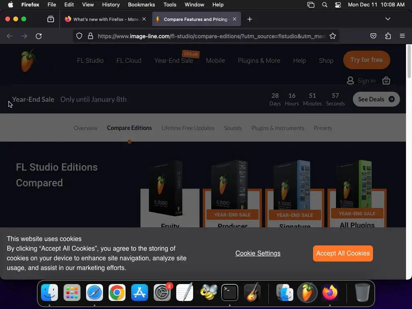Click the user account Sign in icon
Image resolution: width=412 pixels, height=309 pixels.
click(x=350, y=80)
